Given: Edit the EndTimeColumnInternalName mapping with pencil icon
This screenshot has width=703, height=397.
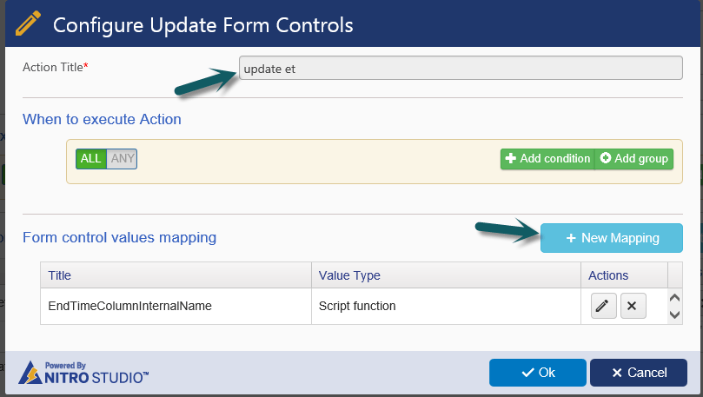Looking at the screenshot, I should 603,306.
